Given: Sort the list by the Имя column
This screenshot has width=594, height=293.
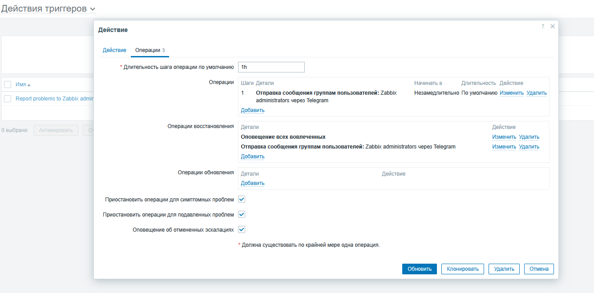Looking at the screenshot, I should 21,84.
